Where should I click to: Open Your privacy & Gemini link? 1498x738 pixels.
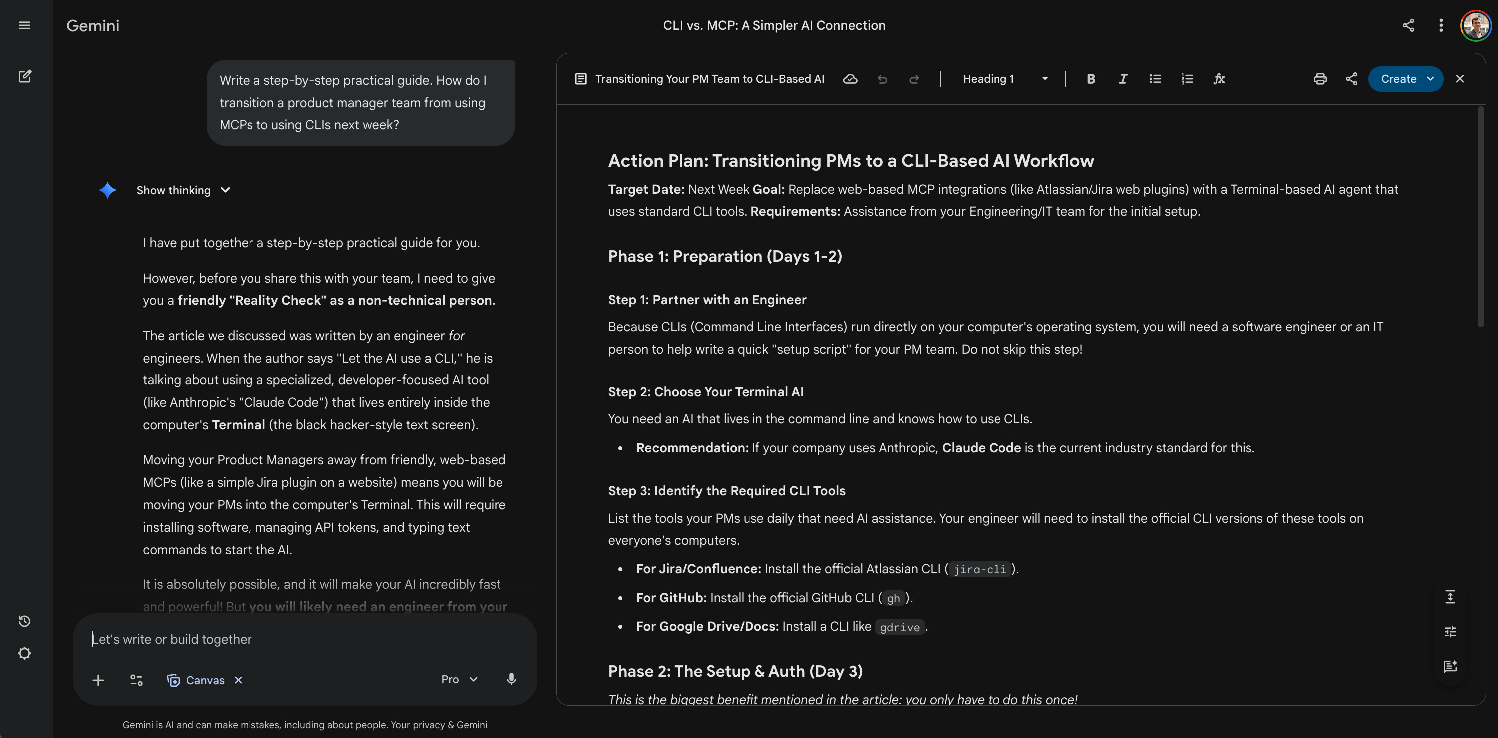tap(439, 725)
